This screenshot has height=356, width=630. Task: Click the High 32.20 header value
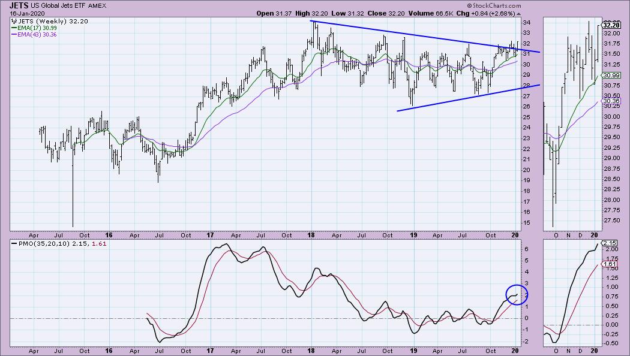(311, 13)
